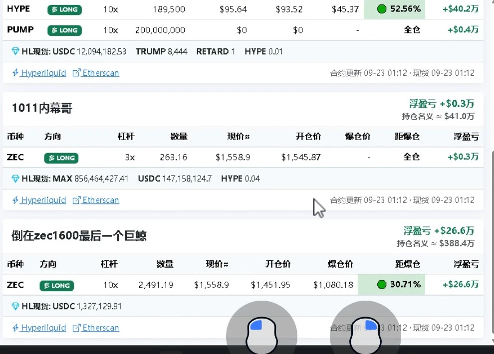
Task: Open the Etherscan link in the 1011内幕哥 card
Action: pos(96,200)
